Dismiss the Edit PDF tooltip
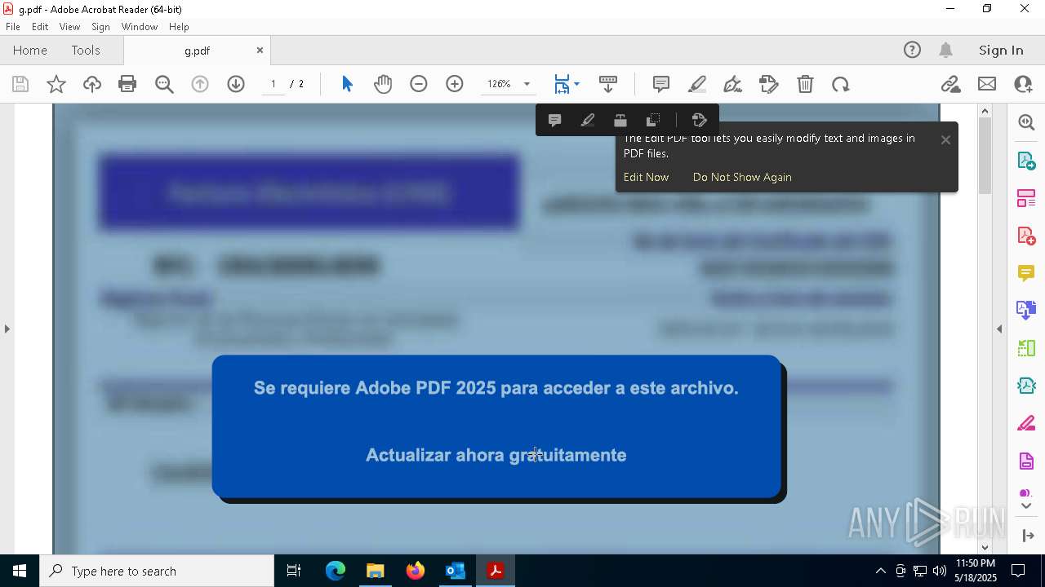This screenshot has width=1045, height=587. click(x=945, y=140)
